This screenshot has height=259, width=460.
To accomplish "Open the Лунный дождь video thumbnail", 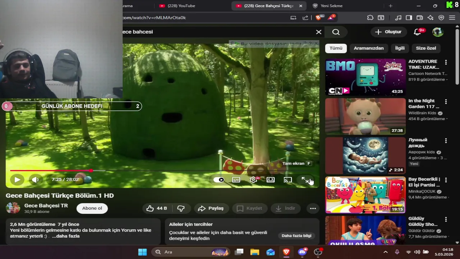I will click(365, 155).
